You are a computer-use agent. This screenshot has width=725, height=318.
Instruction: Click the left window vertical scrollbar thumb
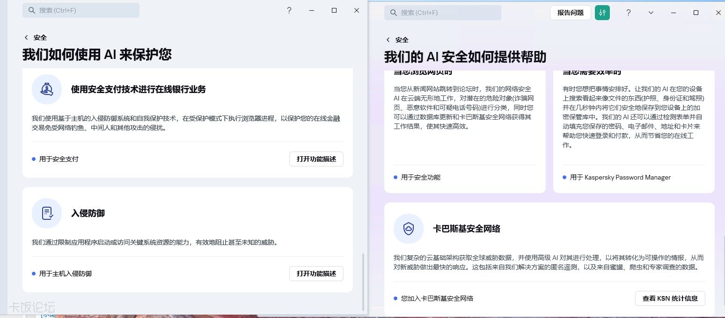tap(364, 282)
